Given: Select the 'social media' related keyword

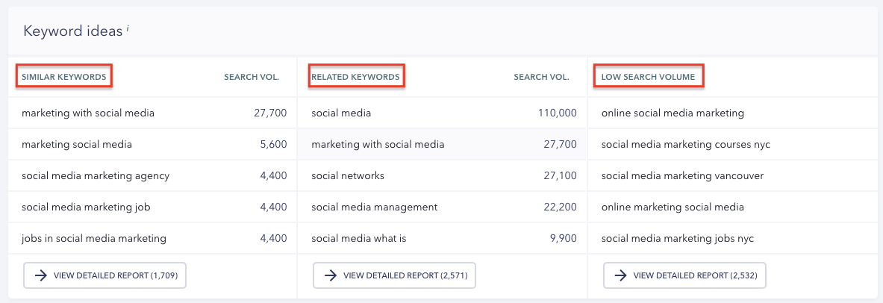Looking at the screenshot, I should tap(341, 113).
